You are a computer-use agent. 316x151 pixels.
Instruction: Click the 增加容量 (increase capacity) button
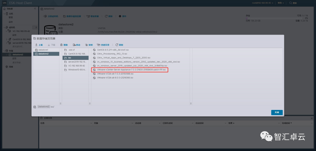[x=92, y=16]
